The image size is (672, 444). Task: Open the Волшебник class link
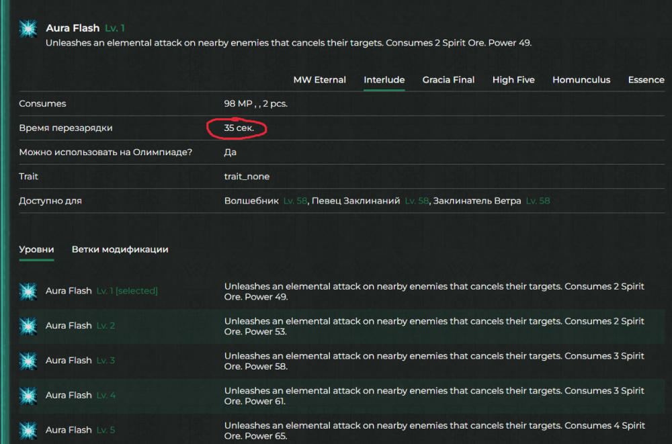[x=251, y=201]
